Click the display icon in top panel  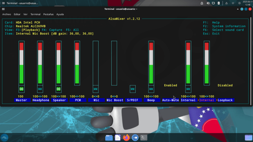pyautogui.click(x=213, y=3)
